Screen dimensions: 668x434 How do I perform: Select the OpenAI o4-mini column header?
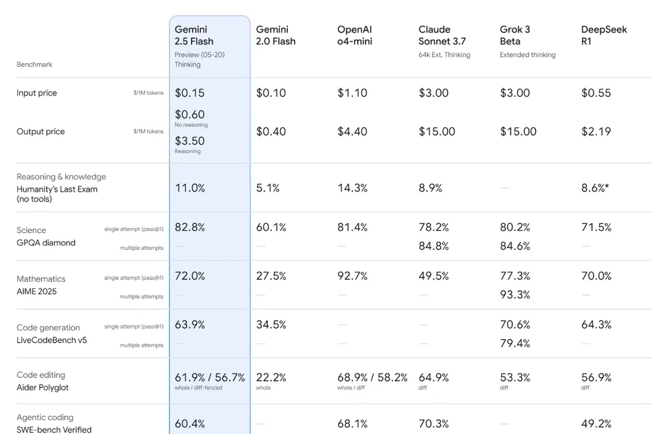(x=355, y=35)
